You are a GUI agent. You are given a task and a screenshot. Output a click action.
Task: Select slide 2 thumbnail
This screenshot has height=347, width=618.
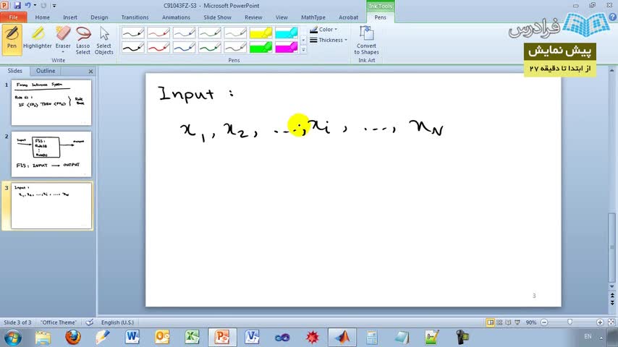click(x=51, y=154)
